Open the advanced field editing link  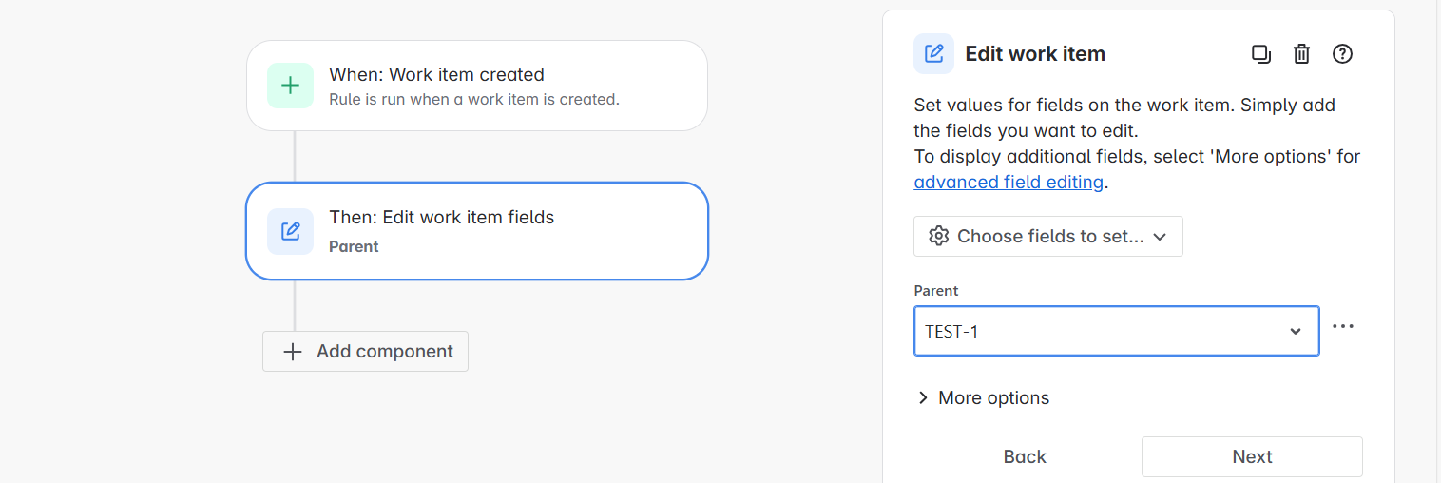pyautogui.click(x=1009, y=182)
